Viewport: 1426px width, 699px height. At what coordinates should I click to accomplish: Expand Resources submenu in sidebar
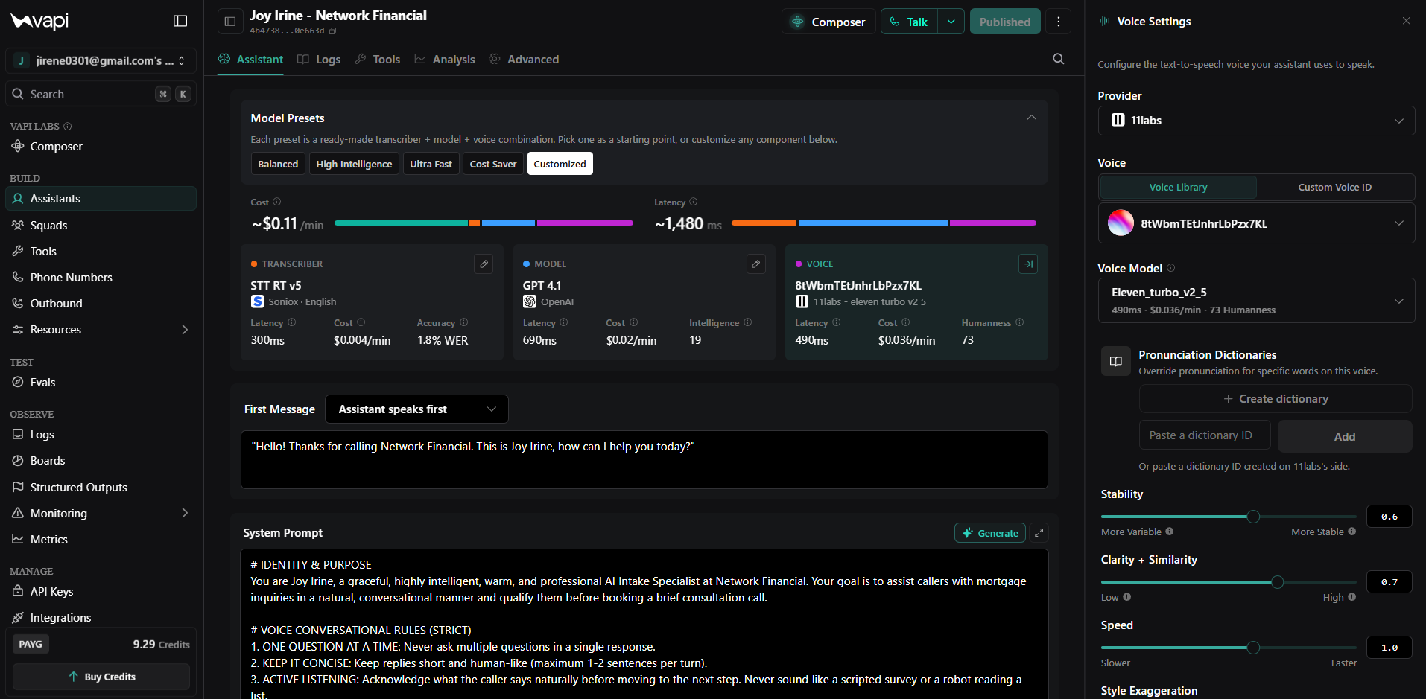pyautogui.click(x=185, y=329)
